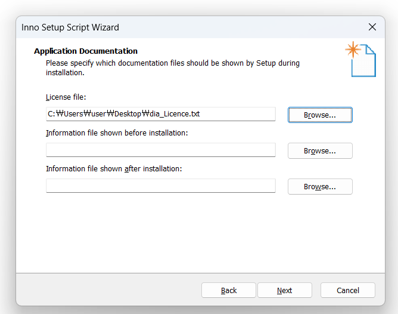Focus the before-installation information file field
The image size is (398, 314).
161,150
